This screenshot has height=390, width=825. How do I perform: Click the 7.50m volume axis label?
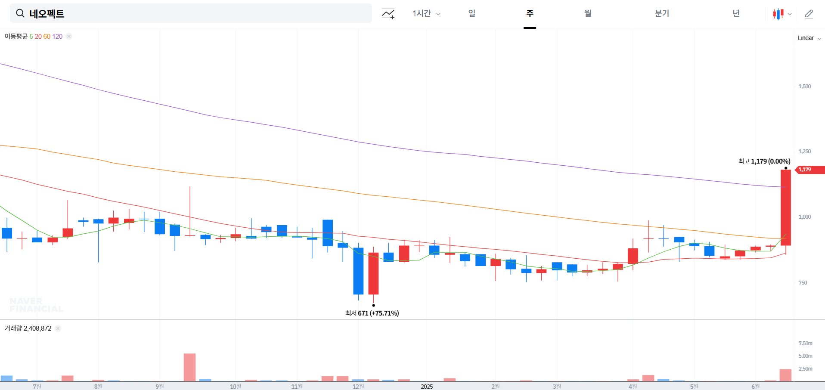click(x=805, y=344)
